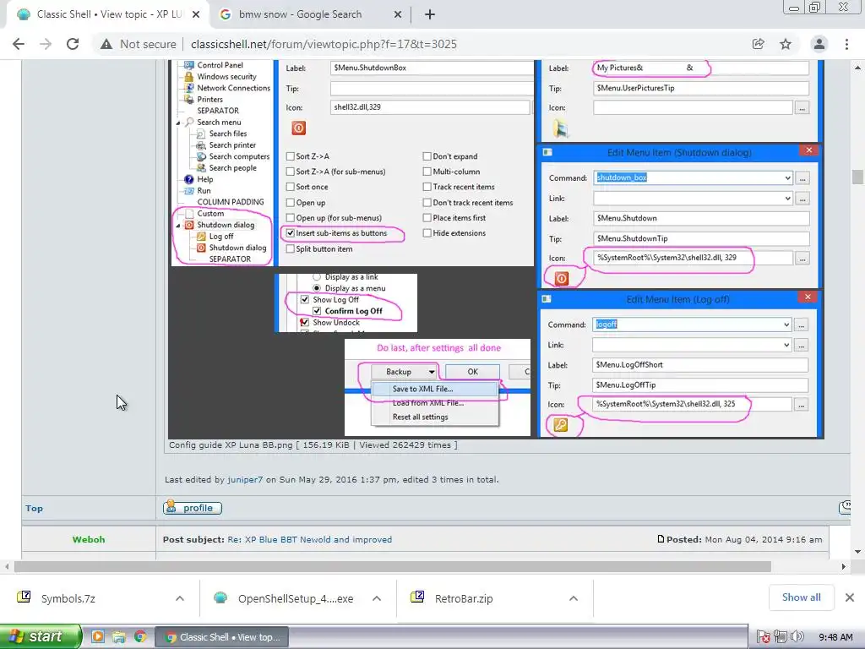Select Log off item in the menu tree
The image size is (865, 649).
221,237
